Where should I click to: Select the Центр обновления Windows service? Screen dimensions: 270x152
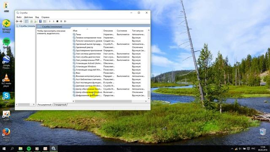tap(110, 92)
